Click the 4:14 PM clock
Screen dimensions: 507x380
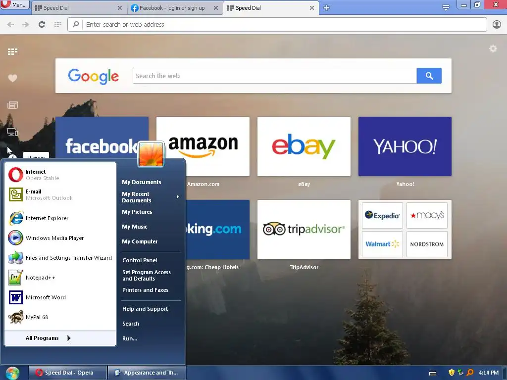tap(489, 373)
